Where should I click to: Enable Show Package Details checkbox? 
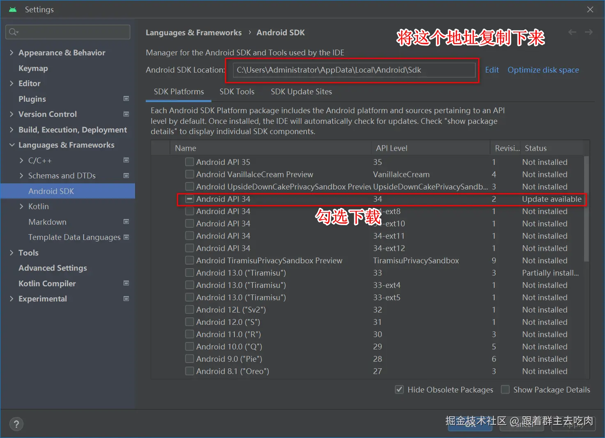click(x=505, y=390)
